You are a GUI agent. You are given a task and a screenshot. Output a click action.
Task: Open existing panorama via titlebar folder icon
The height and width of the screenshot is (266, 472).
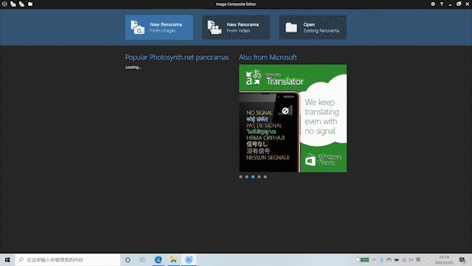click(x=30, y=4)
